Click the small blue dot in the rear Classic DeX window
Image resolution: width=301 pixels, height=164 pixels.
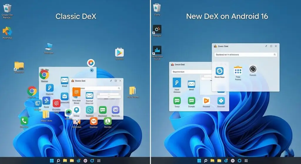coord(92,70)
